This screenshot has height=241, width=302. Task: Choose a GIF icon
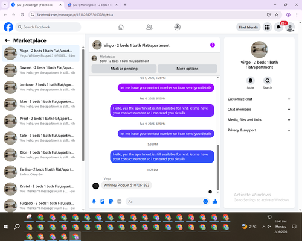click(120, 201)
